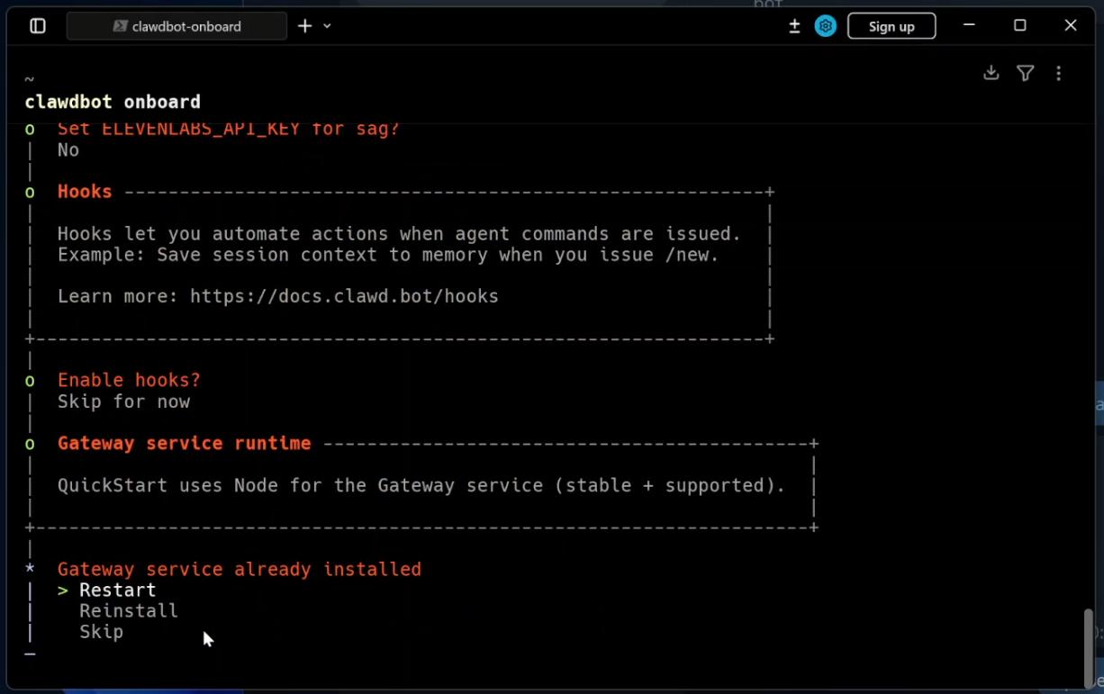The width and height of the screenshot is (1104, 694).
Task: Close the terminal window
Action: tap(1070, 25)
